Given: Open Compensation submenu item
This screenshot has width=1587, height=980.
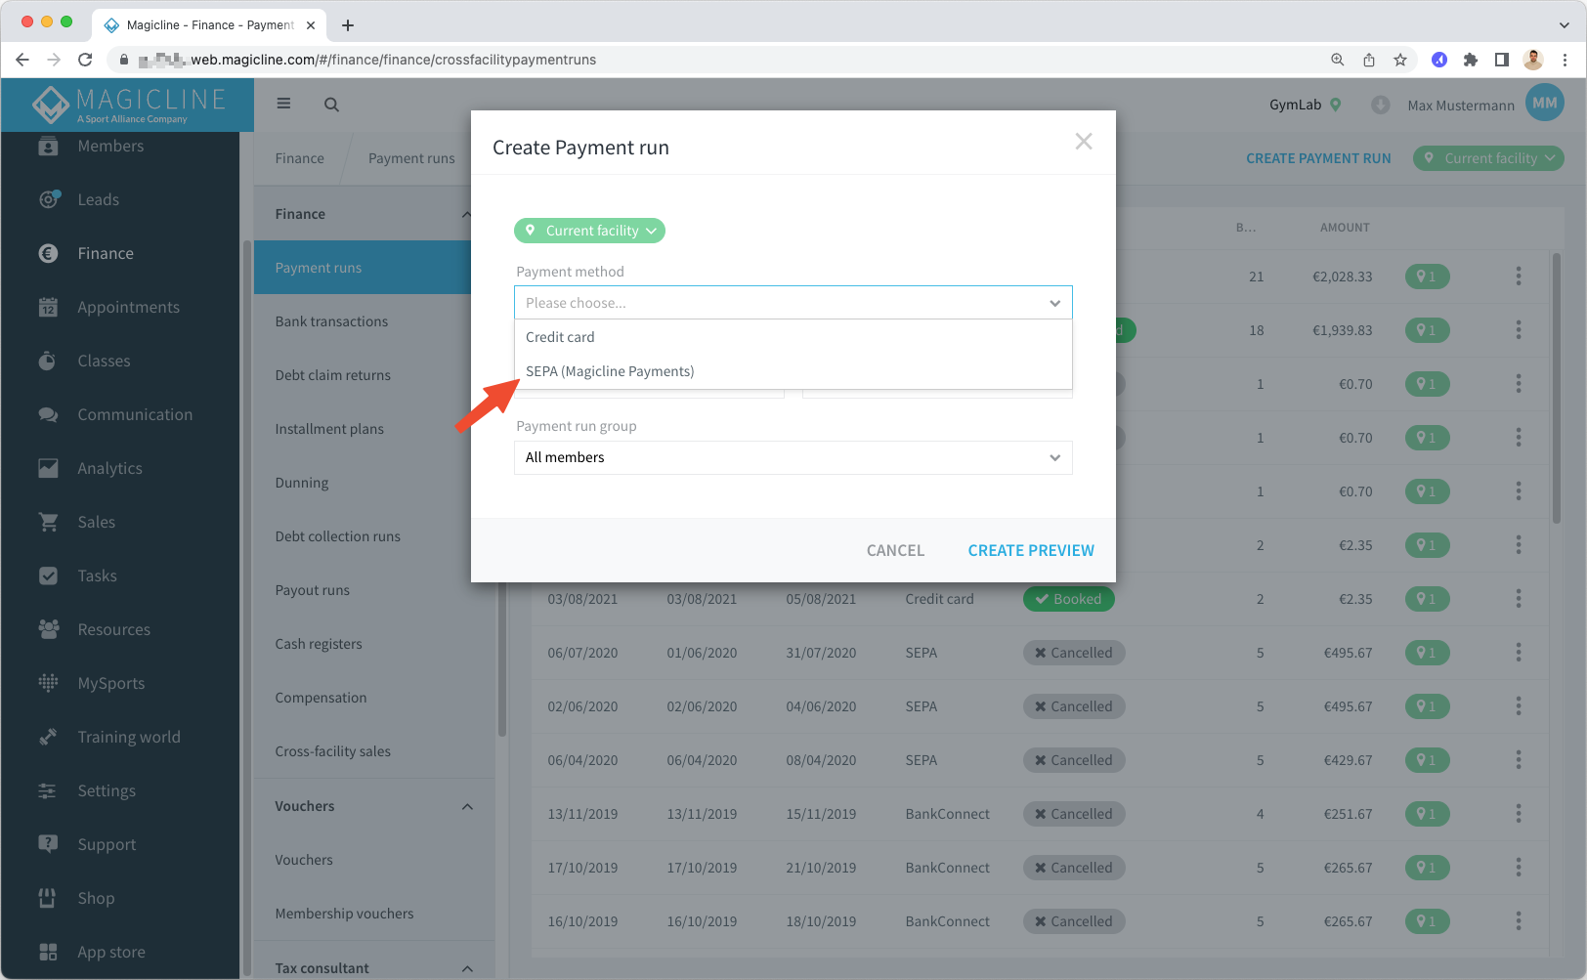Looking at the screenshot, I should coord(321,698).
